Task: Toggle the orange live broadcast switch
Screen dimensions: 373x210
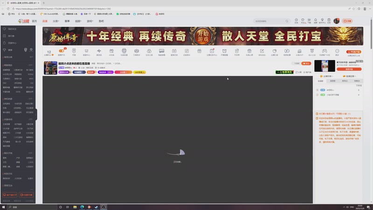Action: click(x=62, y=51)
